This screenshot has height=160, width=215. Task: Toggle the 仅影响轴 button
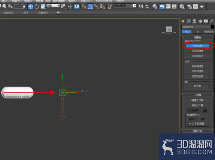tap(198, 46)
